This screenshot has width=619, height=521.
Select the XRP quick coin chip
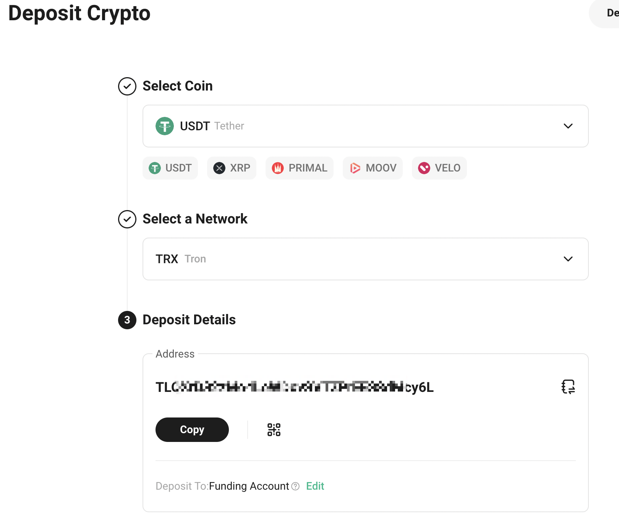pyautogui.click(x=232, y=168)
